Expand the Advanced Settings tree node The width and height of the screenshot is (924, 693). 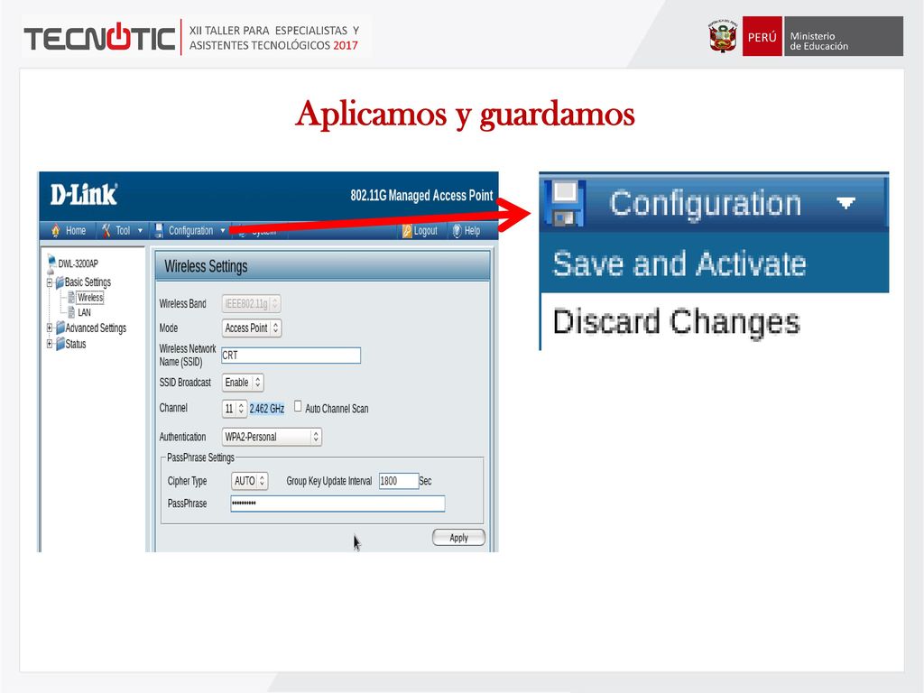coord(50,328)
